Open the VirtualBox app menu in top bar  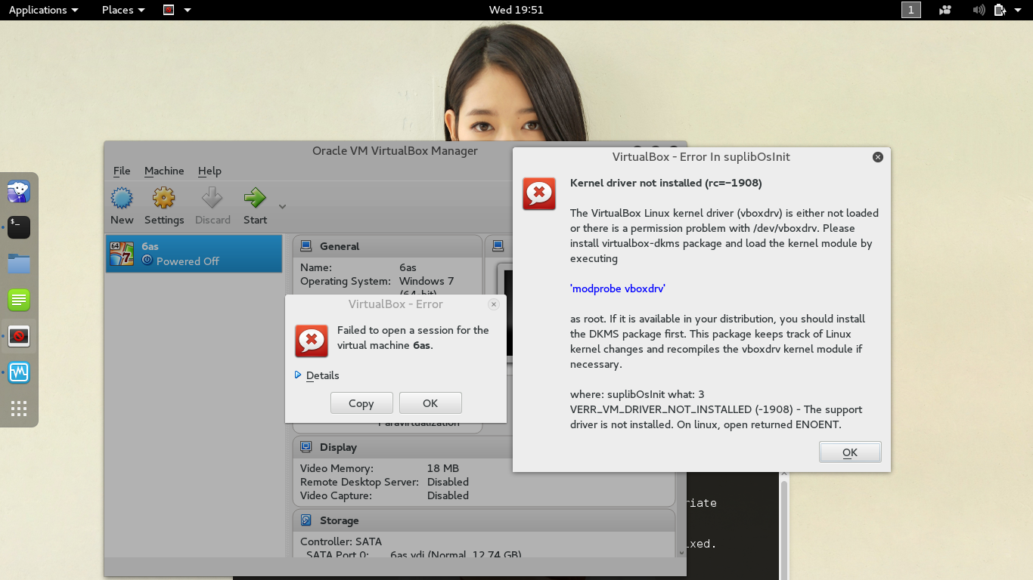coord(177,10)
